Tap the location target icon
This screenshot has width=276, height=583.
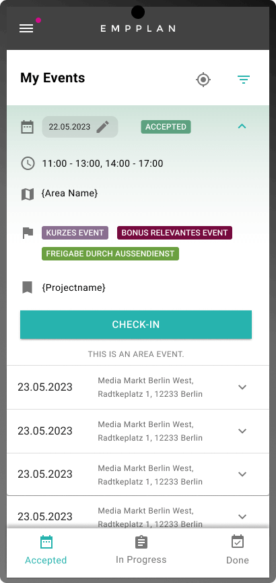[203, 80]
